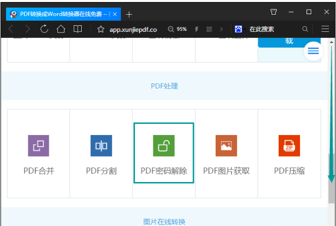Open a new tab with plus button
This screenshot has height=226, width=336.
[x=129, y=14]
